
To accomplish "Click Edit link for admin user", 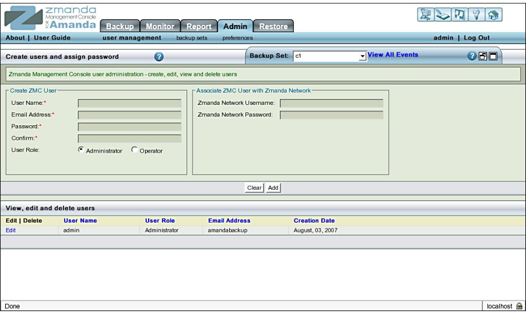I will pos(11,230).
